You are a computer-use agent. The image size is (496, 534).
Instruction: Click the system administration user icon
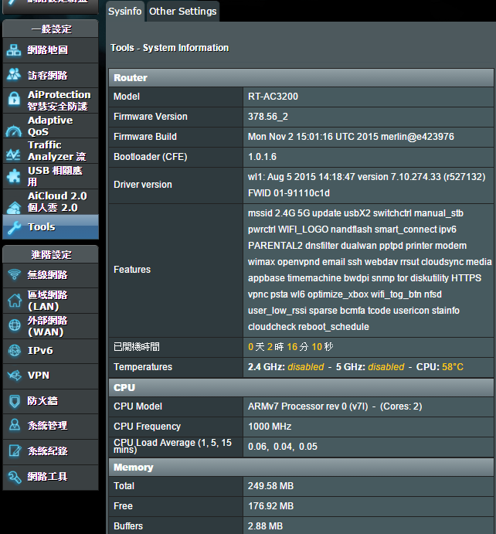[x=15, y=425]
